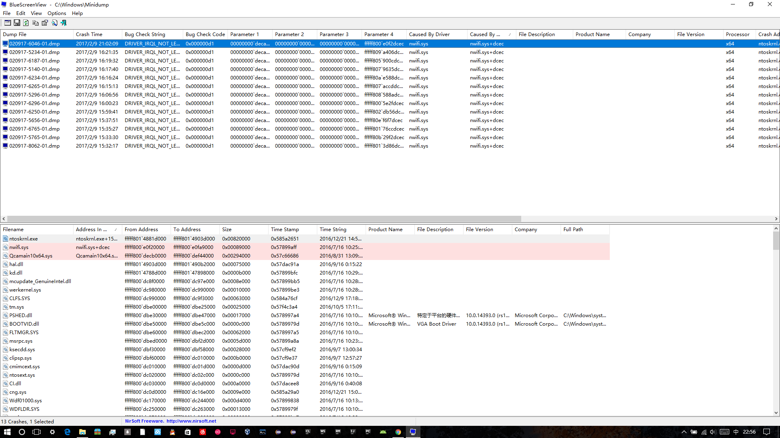Click the upper pane scroll right arrow
The image size is (780, 438).
click(x=776, y=219)
